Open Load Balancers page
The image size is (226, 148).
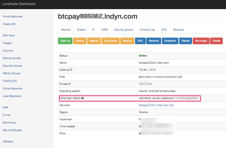[x=12, y=96]
